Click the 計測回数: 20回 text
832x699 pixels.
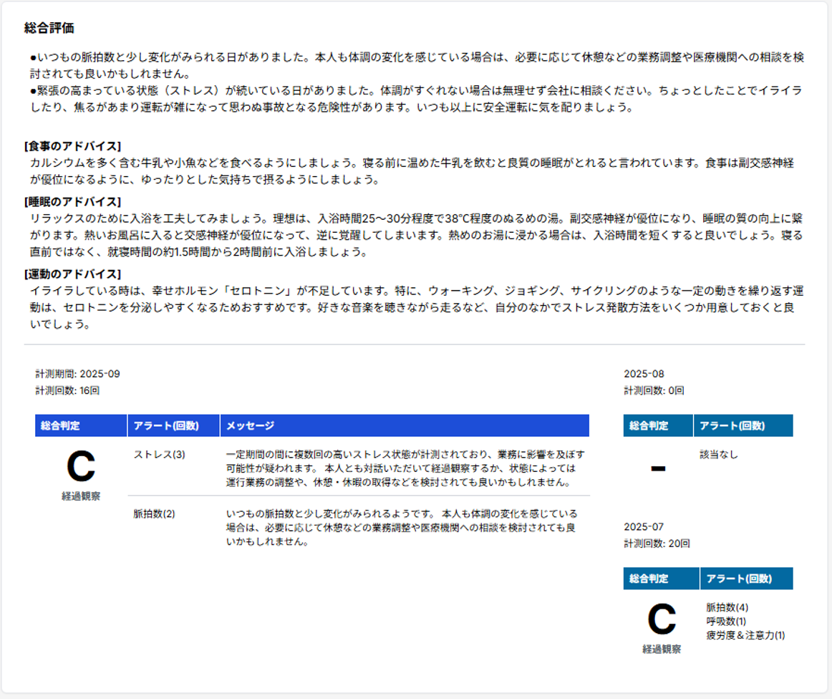[657, 544]
